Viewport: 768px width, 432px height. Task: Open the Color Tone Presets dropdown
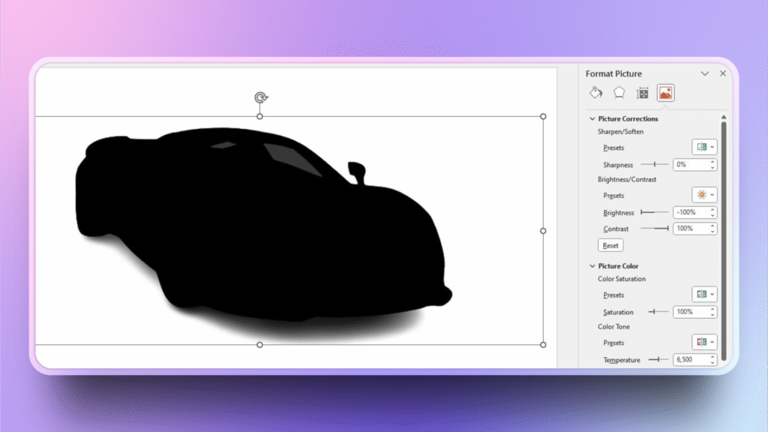click(x=704, y=342)
